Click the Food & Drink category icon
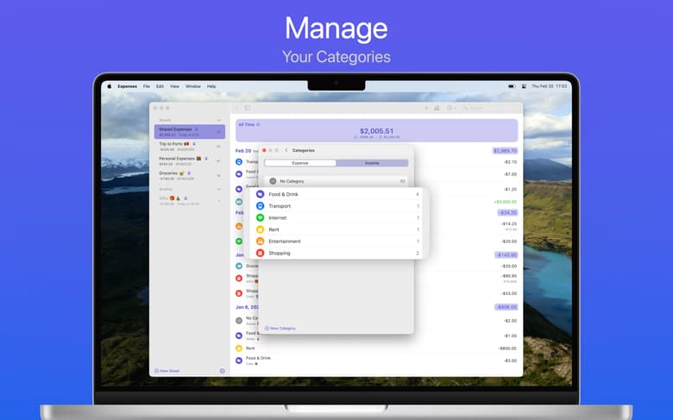The image size is (673, 420). point(260,194)
